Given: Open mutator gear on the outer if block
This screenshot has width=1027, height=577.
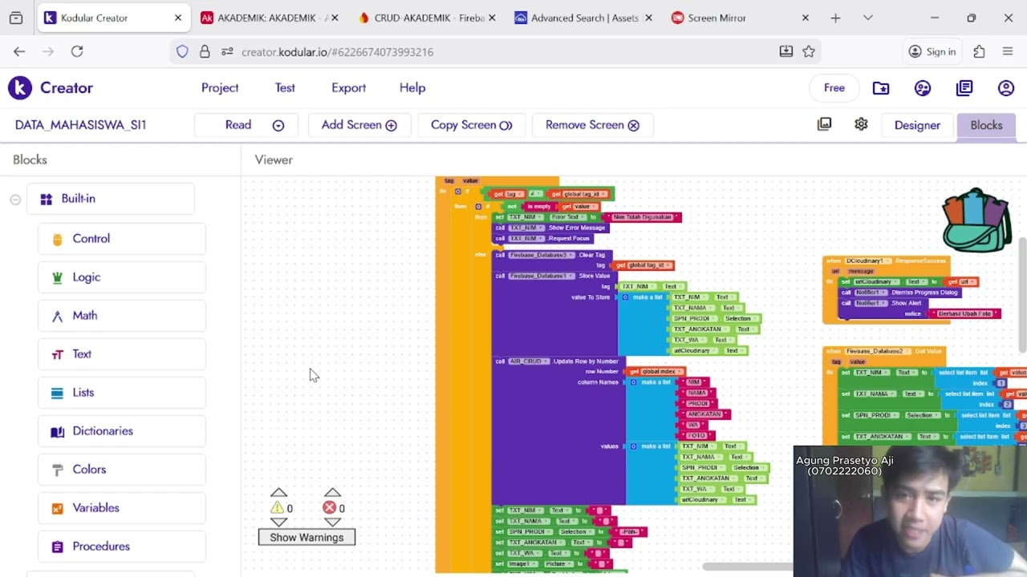Looking at the screenshot, I should tap(458, 192).
